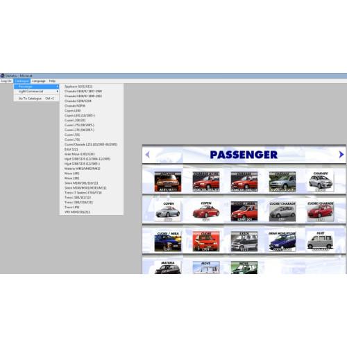Open the blue Cuore / Mira L501 thumbnail
Viewport: 347px width, 347px height.
[168, 242]
